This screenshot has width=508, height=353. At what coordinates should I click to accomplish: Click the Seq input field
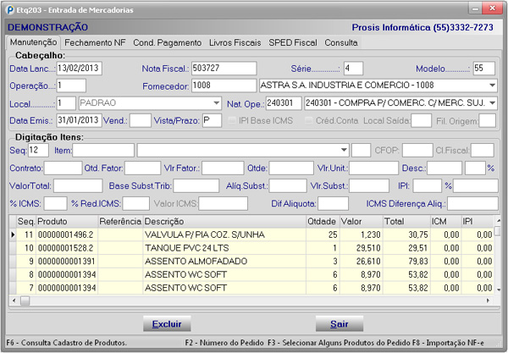38,151
